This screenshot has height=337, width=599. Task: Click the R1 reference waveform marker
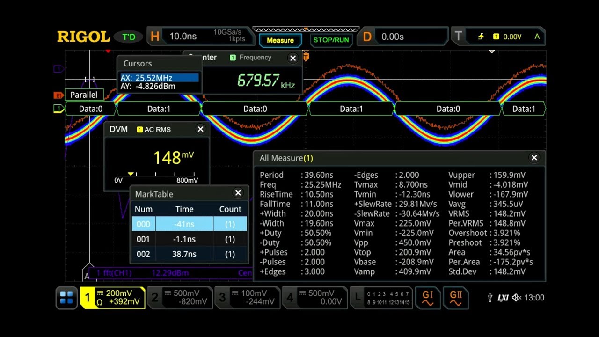pos(58,95)
